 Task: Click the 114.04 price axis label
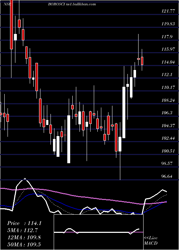pos(168,62)
